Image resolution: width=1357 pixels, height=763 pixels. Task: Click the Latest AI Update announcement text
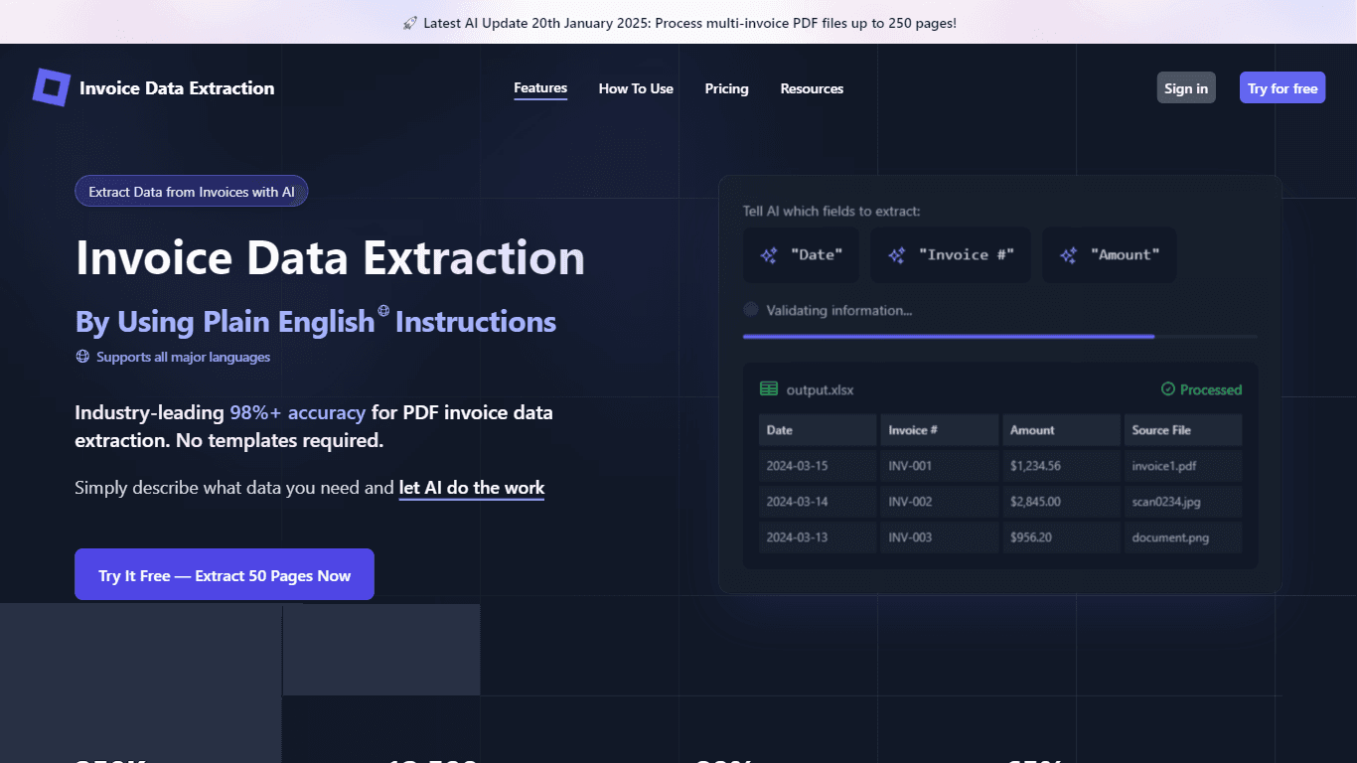coord(689,23)
